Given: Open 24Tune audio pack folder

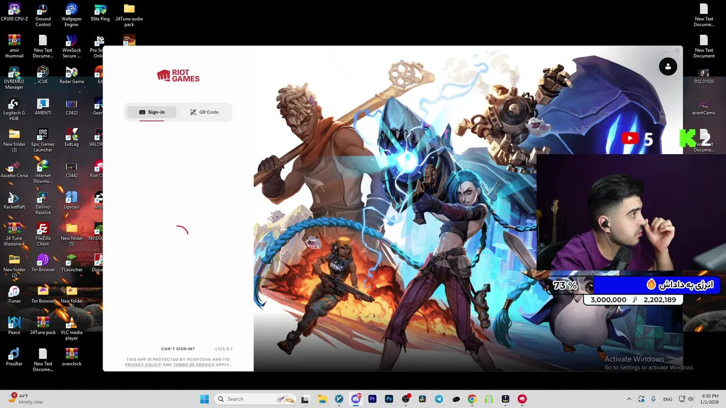Looking at the screenshot, I should pos(129,15).
